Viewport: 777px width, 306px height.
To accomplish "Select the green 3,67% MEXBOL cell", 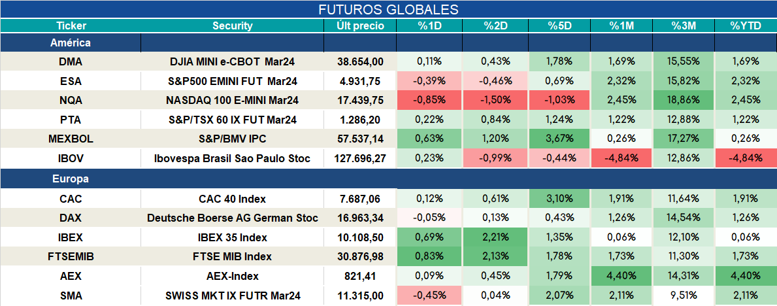I will (560, 139).
